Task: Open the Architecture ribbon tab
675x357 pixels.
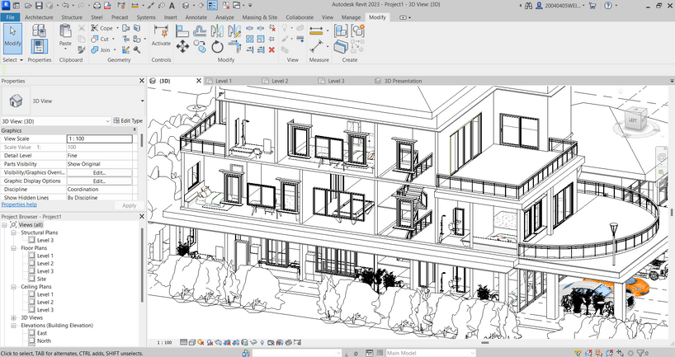Action: click(39, 17)
